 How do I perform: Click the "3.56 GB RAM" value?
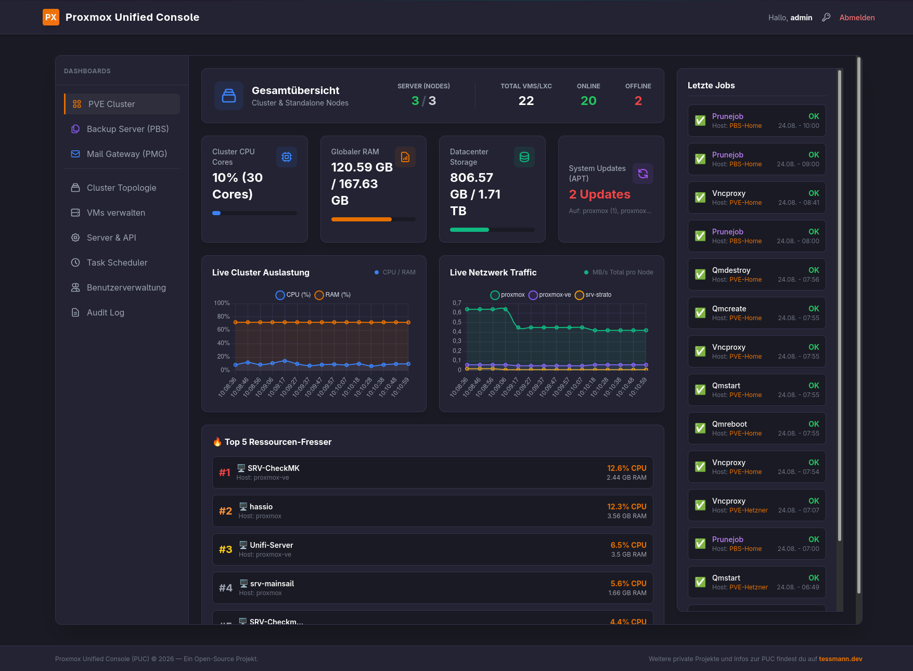pyautogui.click(x=627, y=516)
